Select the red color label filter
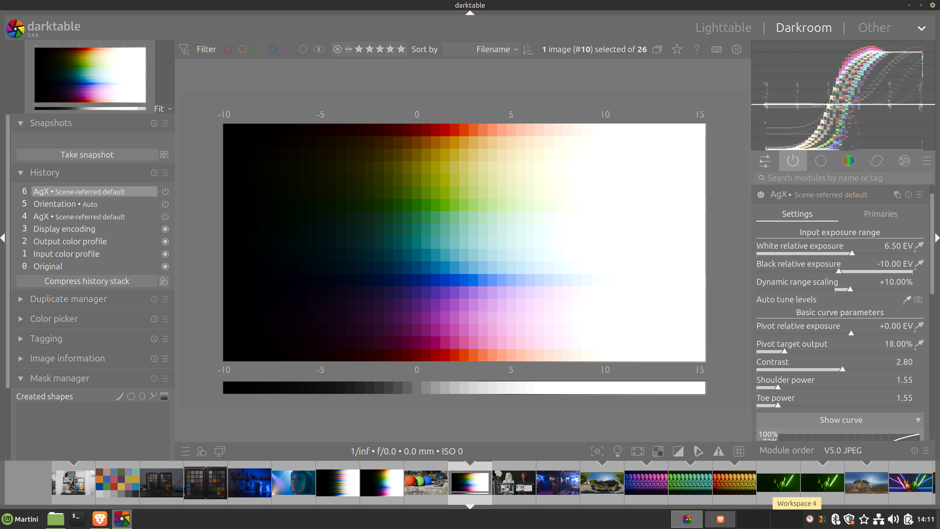The image size is (940, 529). coord(228,49)
